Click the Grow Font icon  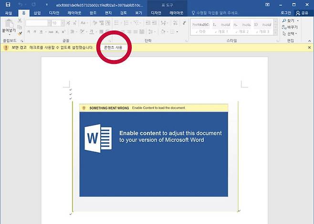pyautogui.click(x=68, y=23)
